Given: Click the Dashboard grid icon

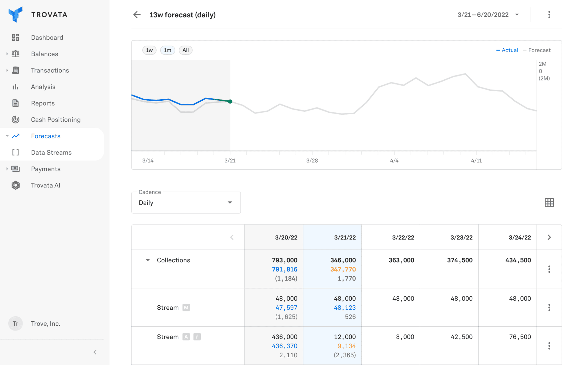Looking at the screenshot, I should [x=15, y=37].
